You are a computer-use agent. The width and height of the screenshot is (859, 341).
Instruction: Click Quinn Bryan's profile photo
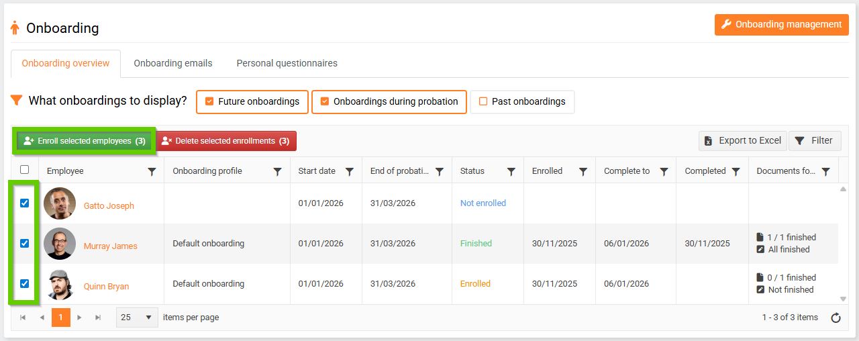coord(60,284)
